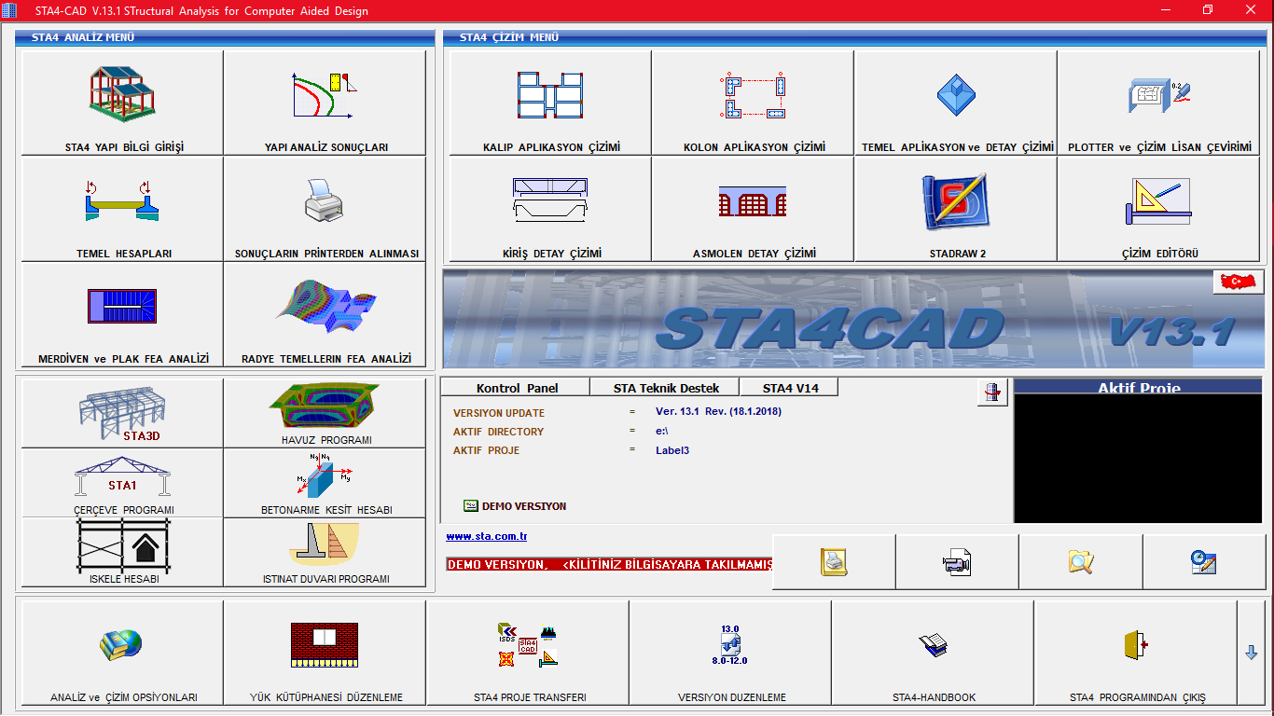The height and width of the screenshot is (716, 1274).
Task: Start the STA3D steel program
Action: [x=122, y=413]
